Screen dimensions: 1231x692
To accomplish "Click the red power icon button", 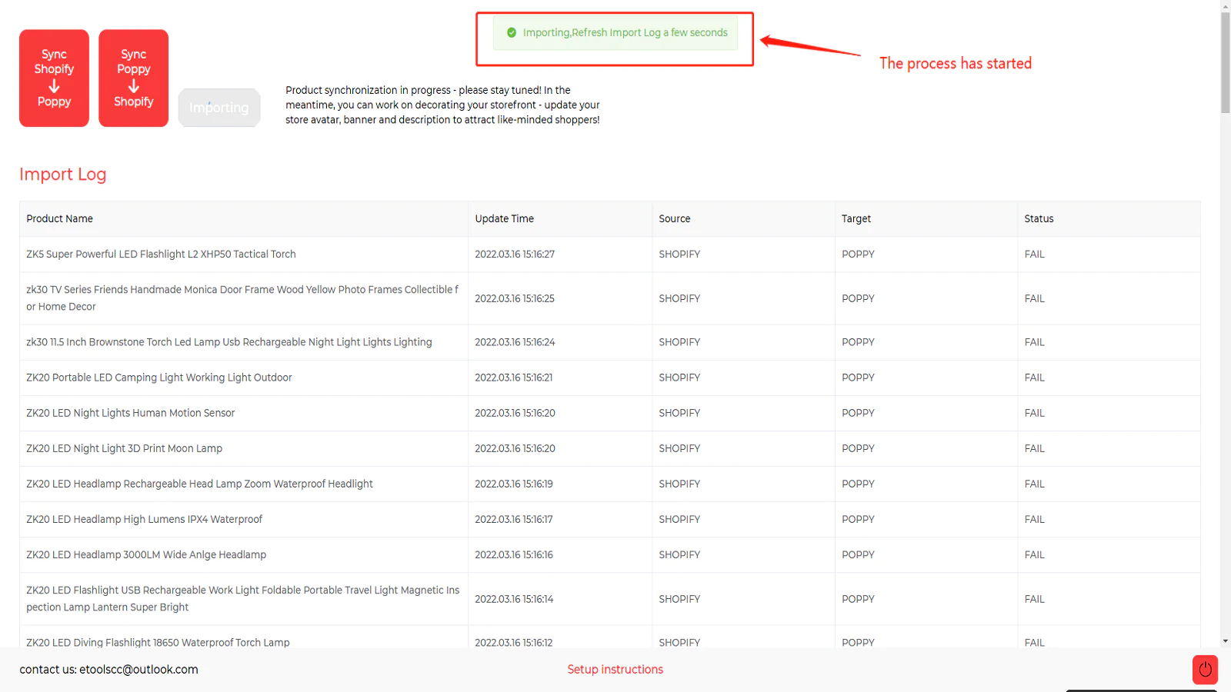I will (1205, 670).
